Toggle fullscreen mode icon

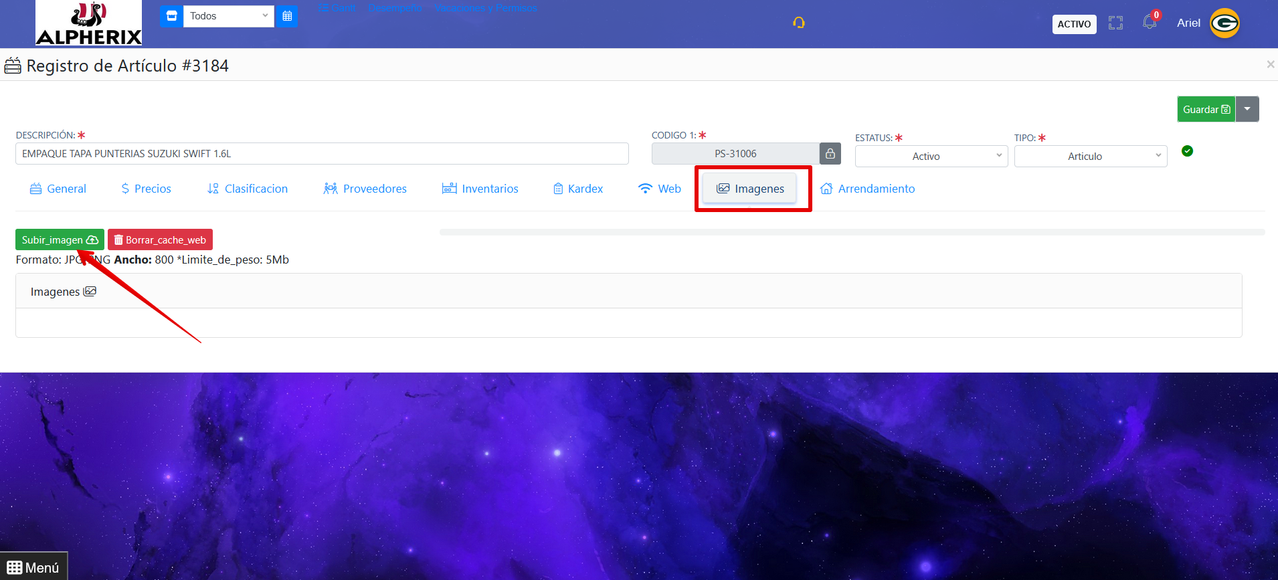pos(1115,23)
